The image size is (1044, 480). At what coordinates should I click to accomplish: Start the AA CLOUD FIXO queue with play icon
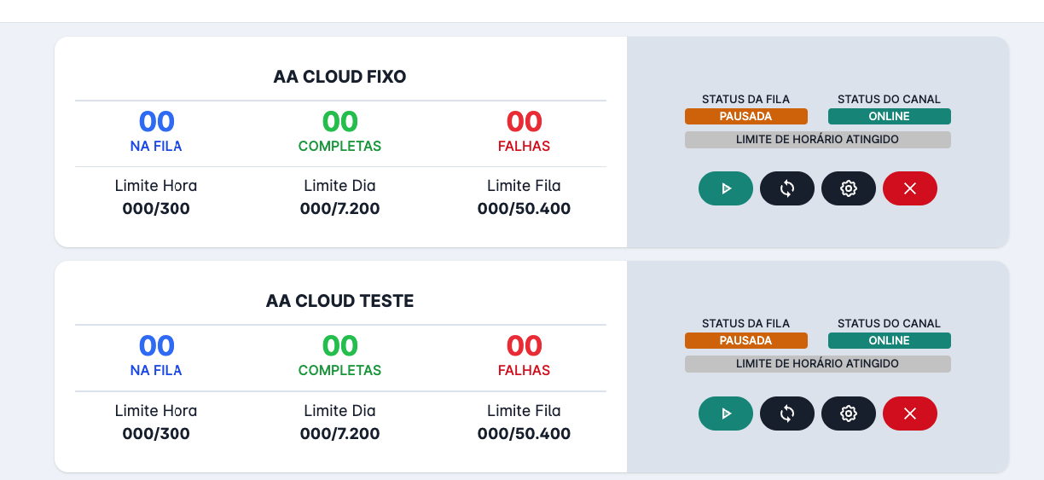[726, 188]
